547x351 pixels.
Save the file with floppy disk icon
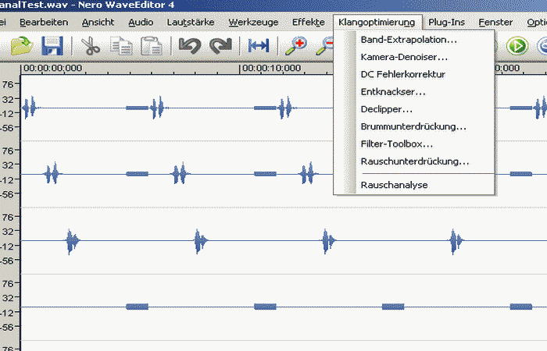coord(52,46)
